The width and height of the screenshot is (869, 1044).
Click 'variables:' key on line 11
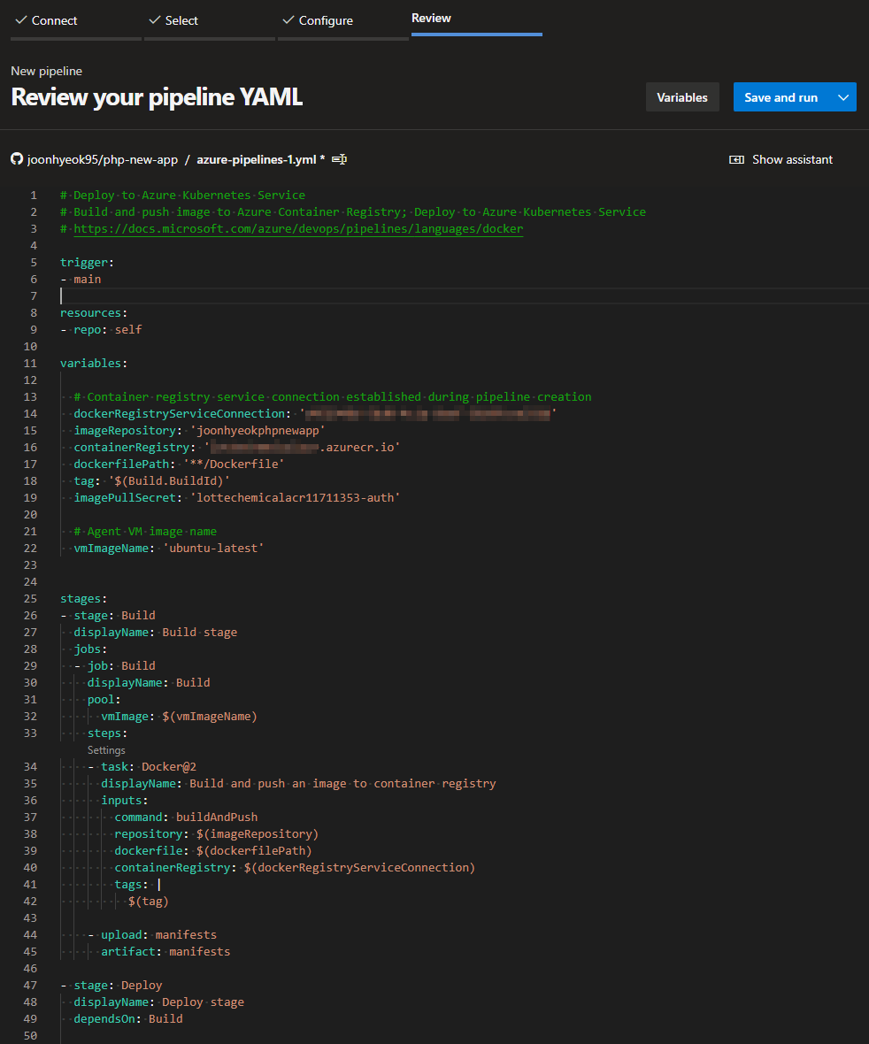click(x=94, y=363)
